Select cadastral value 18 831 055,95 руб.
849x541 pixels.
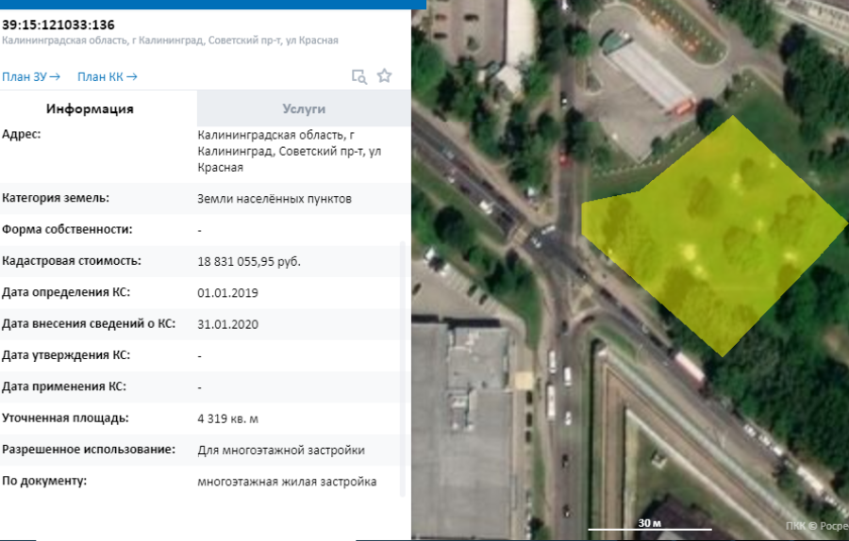[248, 262]
